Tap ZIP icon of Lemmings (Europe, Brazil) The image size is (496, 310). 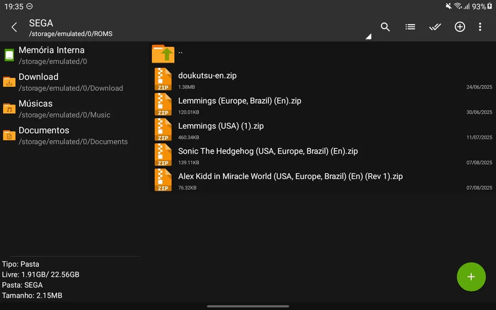[163, 104]
